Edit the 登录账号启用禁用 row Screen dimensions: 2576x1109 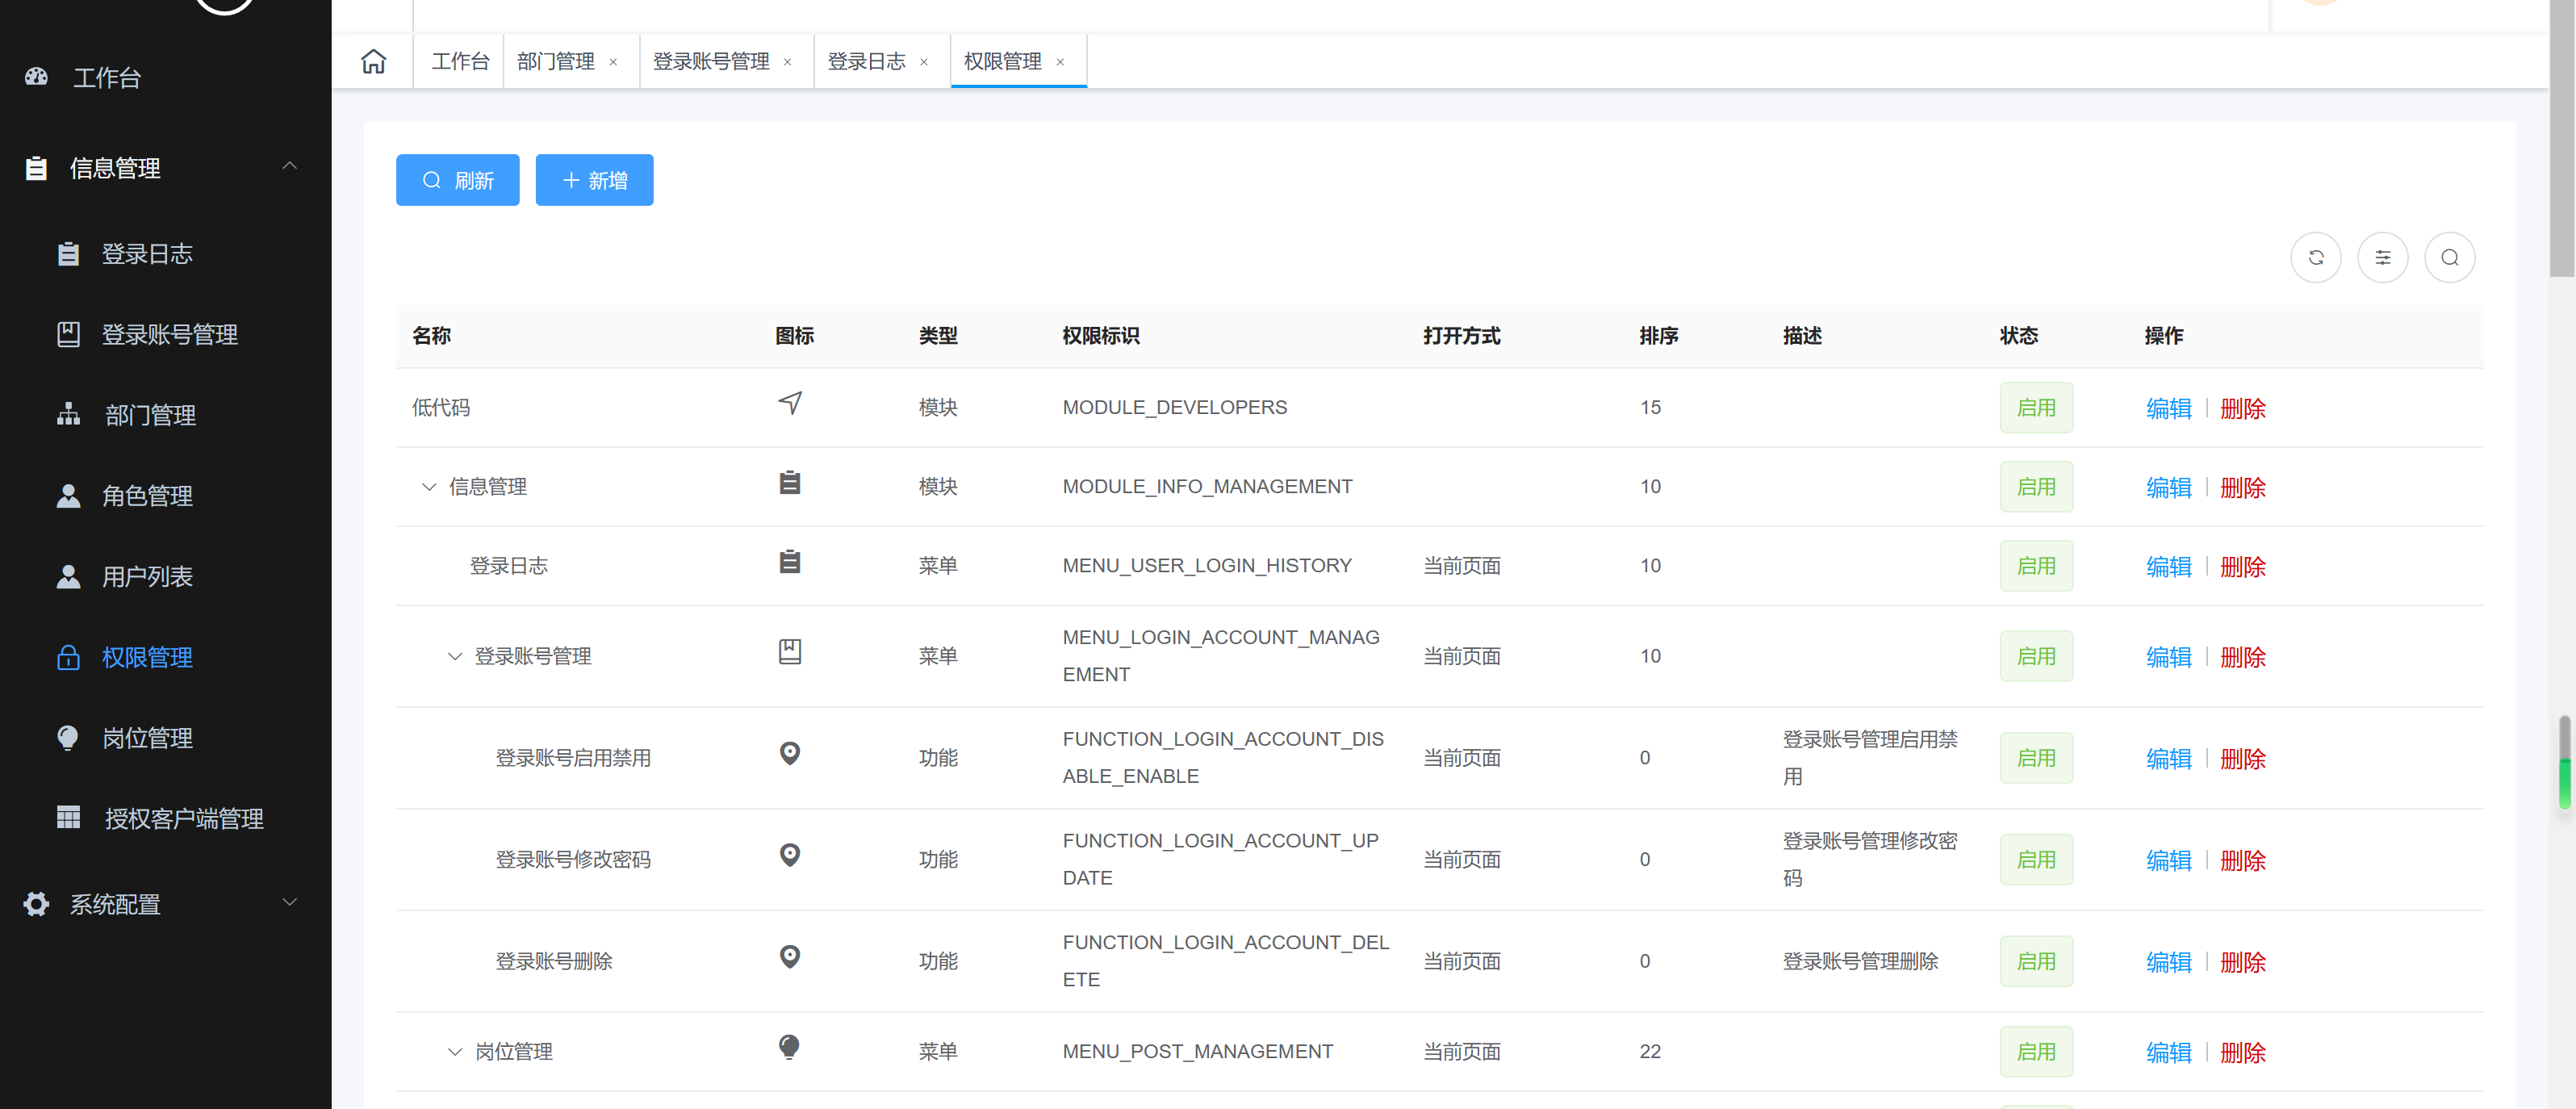(x=2168, y=758)
